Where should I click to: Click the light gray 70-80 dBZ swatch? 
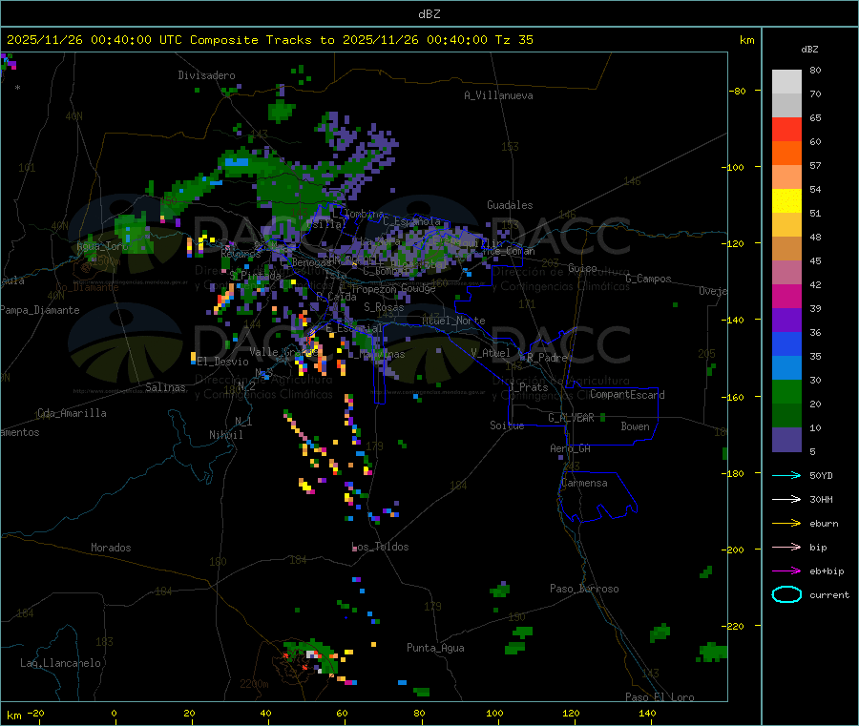pos(786,82)
